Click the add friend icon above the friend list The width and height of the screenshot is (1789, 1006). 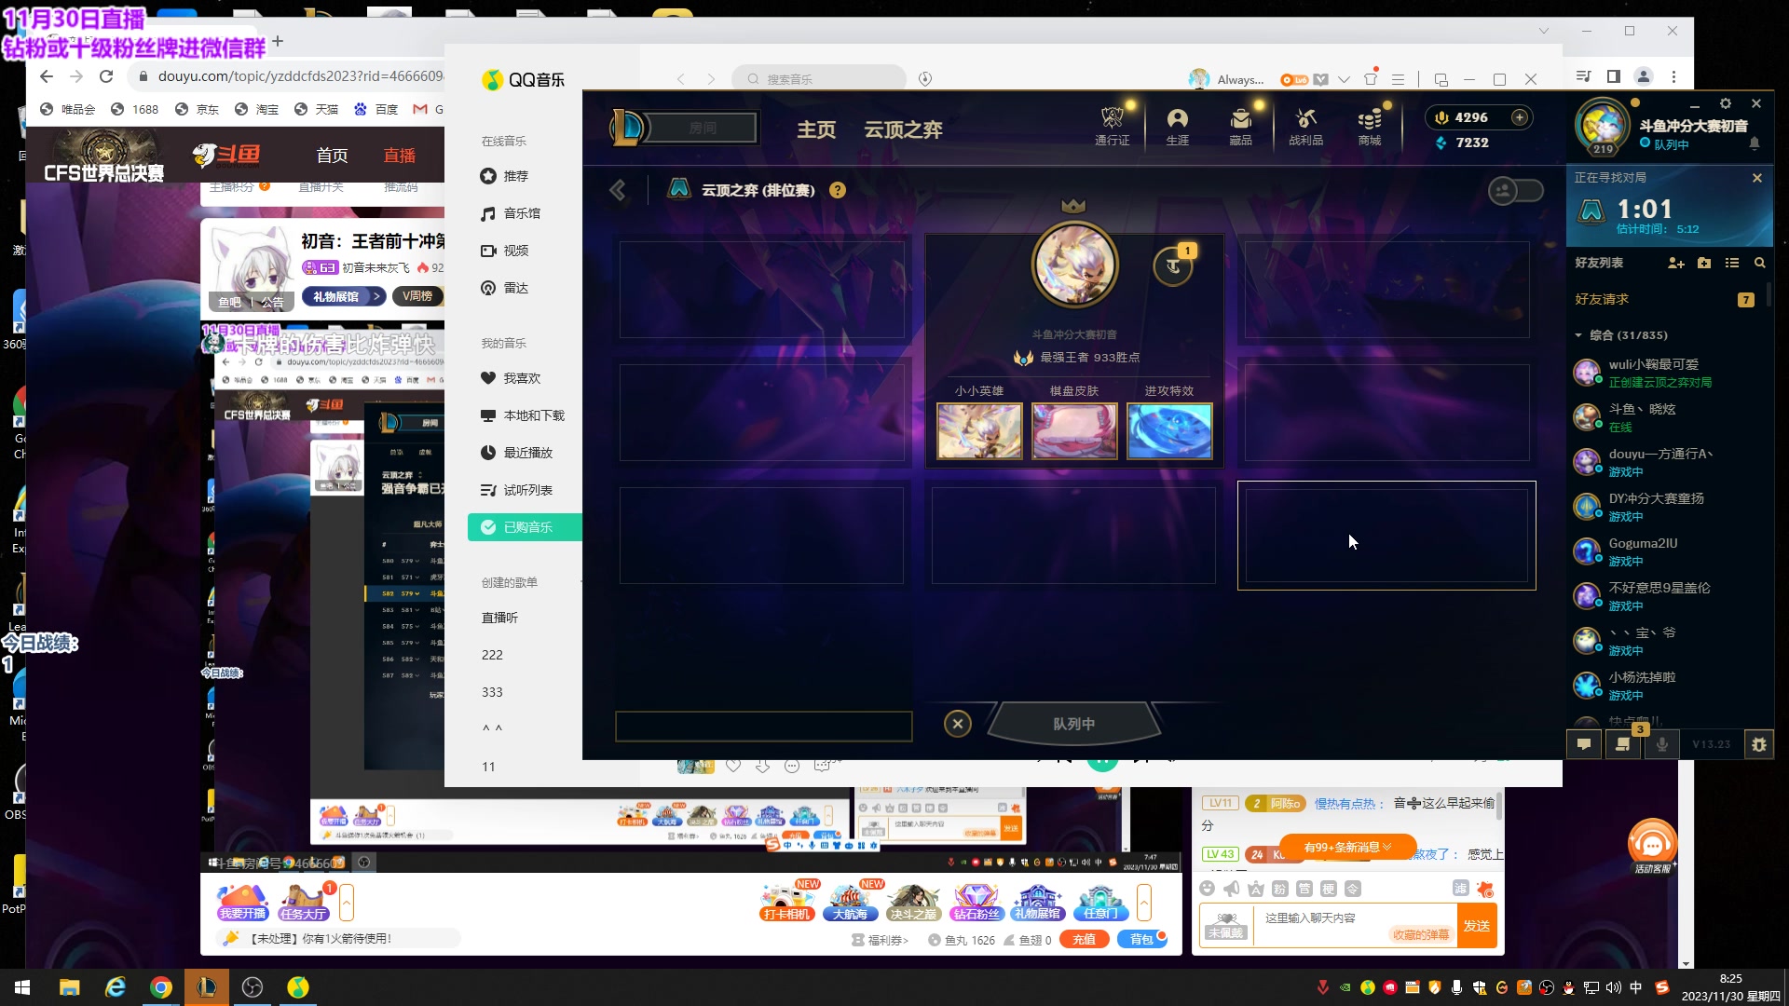[x=1676, y=264]
